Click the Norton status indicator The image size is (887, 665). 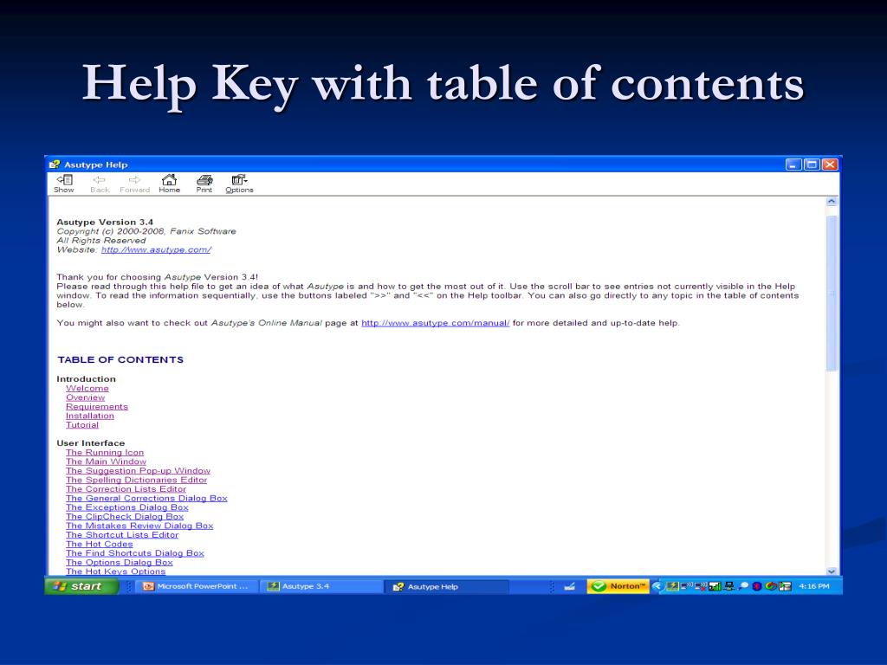[x=618, y=586]
